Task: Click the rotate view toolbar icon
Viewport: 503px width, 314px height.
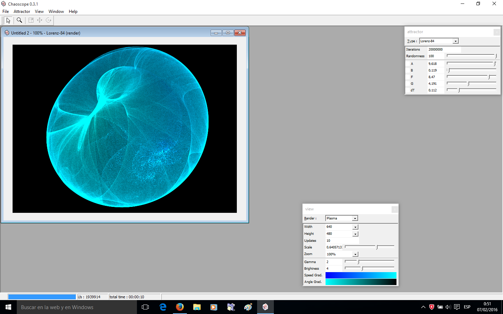Action: click(49, 20)
